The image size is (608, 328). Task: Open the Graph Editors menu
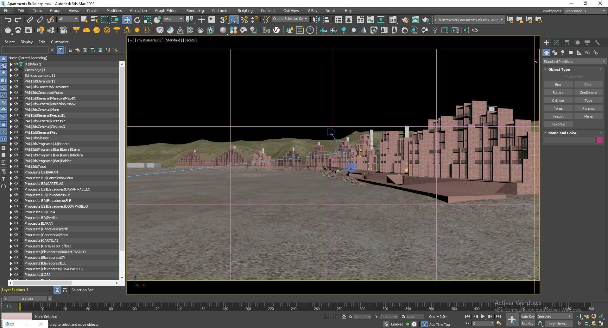[x=167, y=11]
